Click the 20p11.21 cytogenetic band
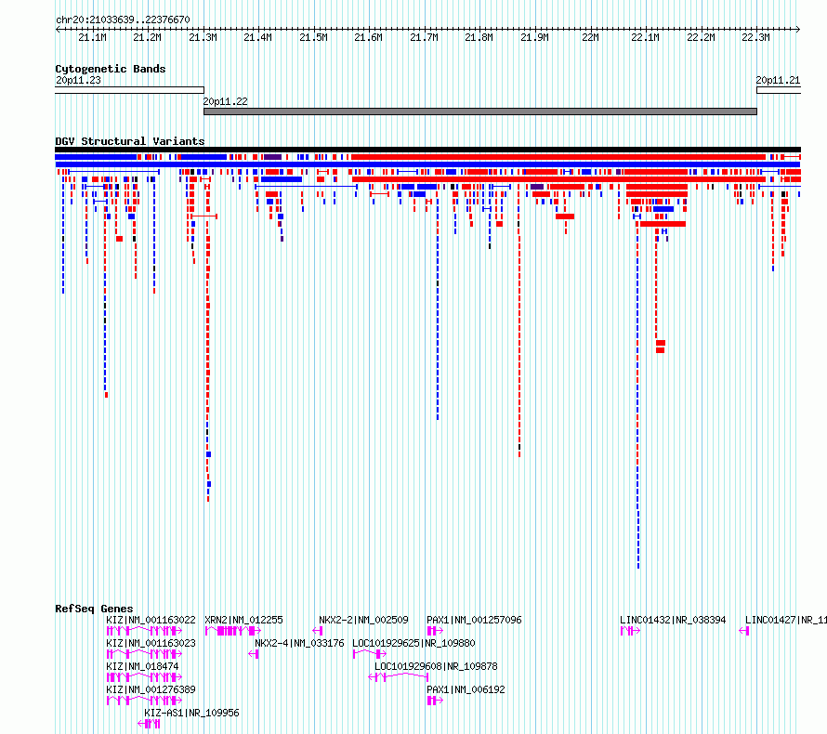The width and height of the screenshot is (827, 734). (779, 90)
